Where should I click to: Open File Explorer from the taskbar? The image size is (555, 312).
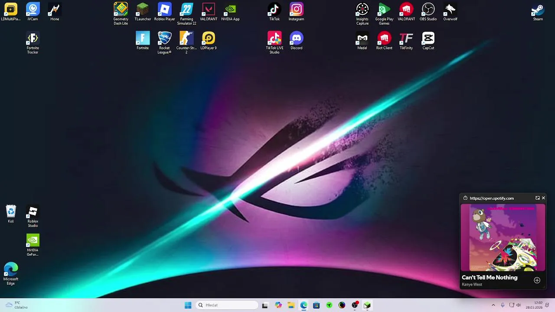coord(291,305)
